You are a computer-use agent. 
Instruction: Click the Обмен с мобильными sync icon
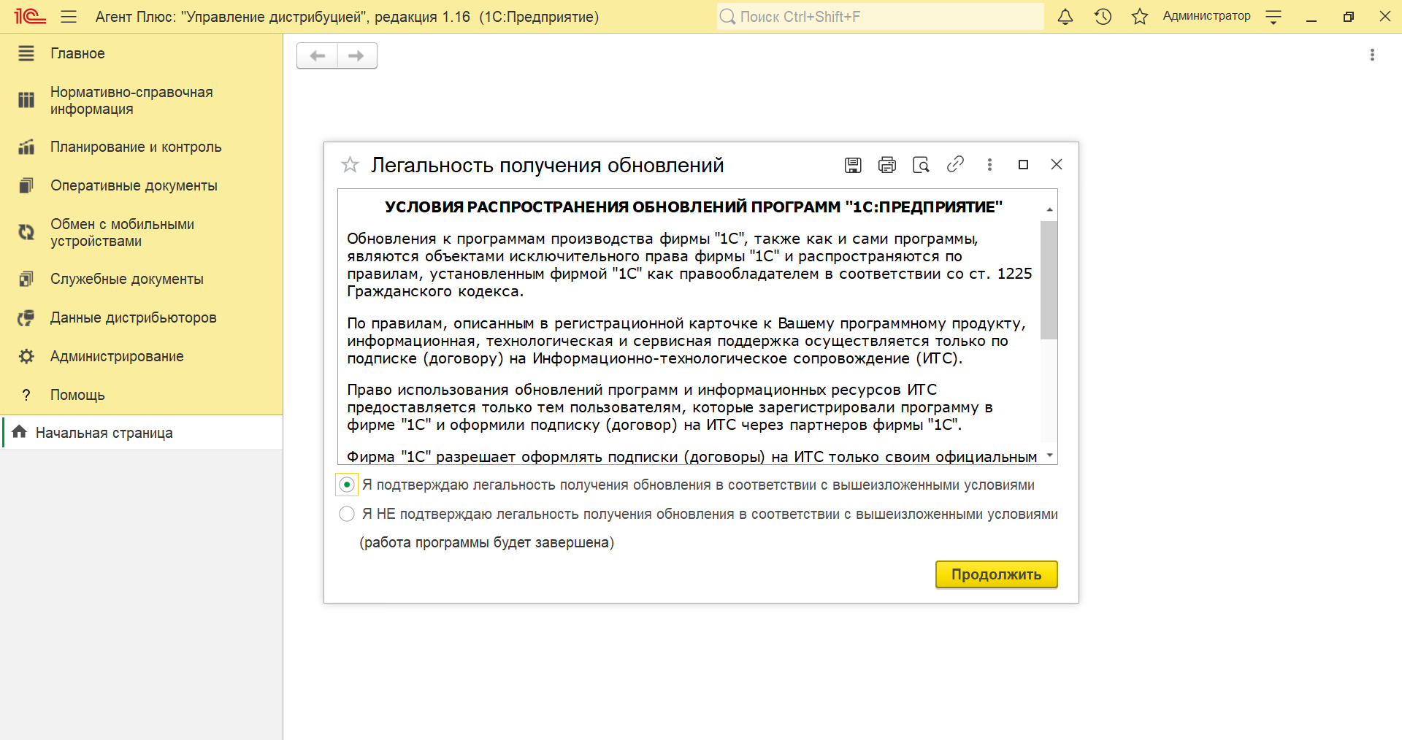[x=26, y=232]
